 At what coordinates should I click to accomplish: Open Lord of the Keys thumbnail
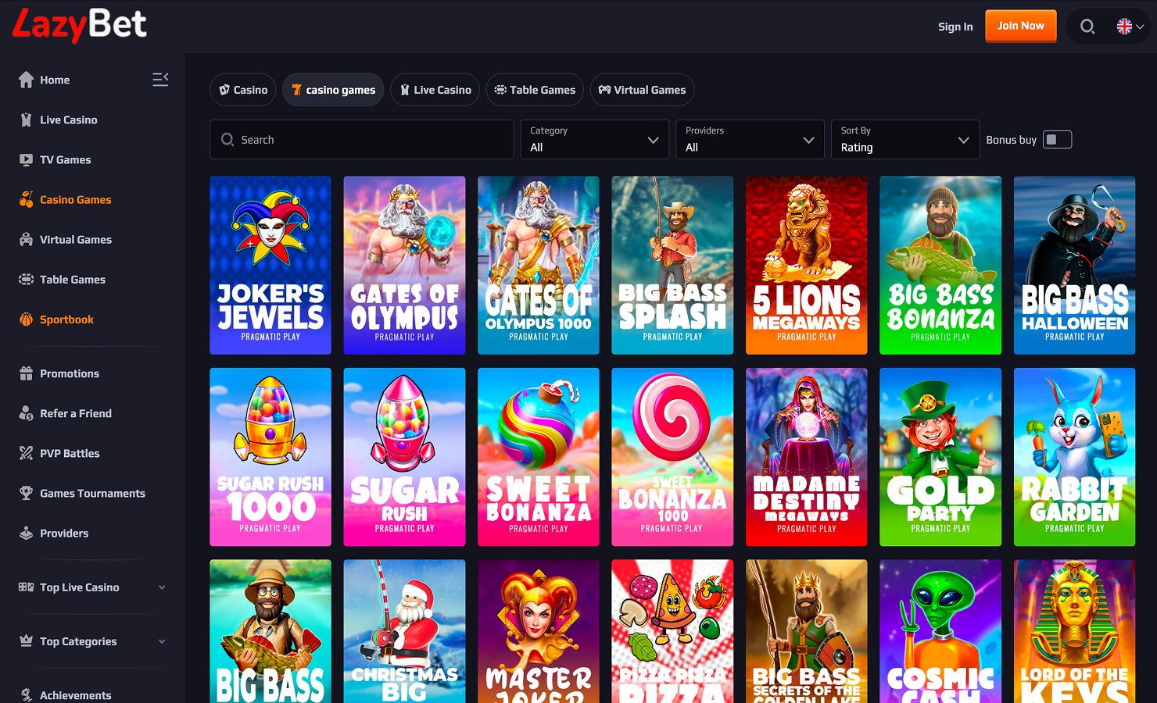[1075, 631]
